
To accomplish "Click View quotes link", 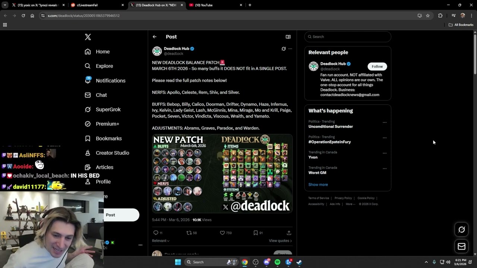I will [x=280, y=241].
